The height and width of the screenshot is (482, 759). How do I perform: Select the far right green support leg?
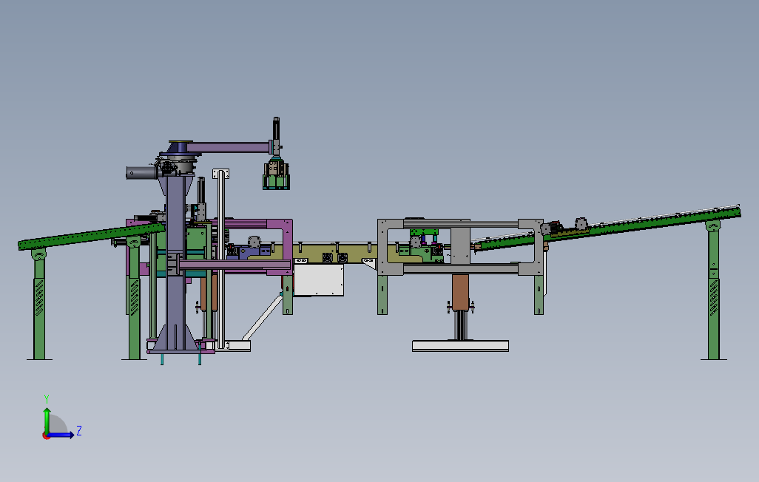click(x=713, y=291)
